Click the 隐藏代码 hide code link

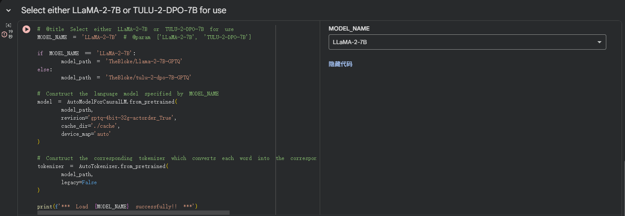341,64
